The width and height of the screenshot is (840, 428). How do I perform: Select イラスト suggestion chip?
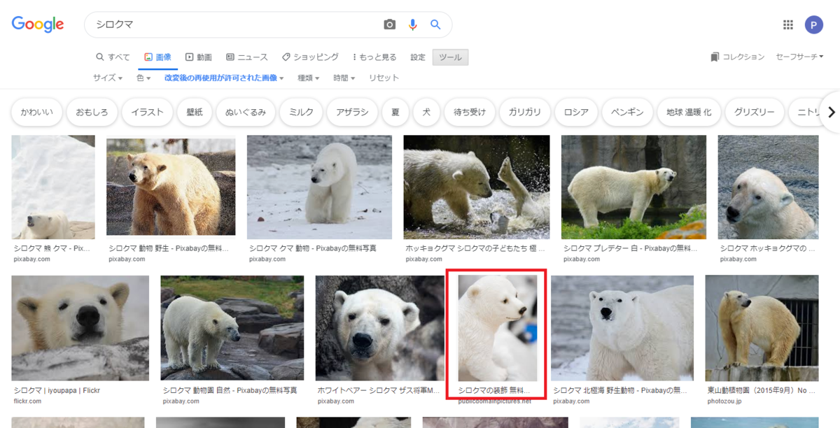tap(147, 112)
